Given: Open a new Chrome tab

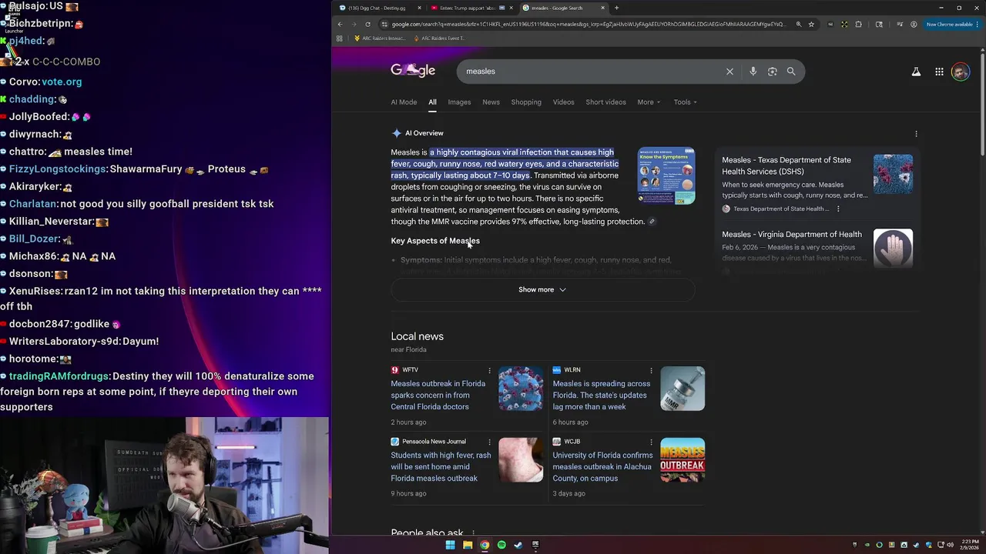Looking at the screenshot, I should coord(616,8).
